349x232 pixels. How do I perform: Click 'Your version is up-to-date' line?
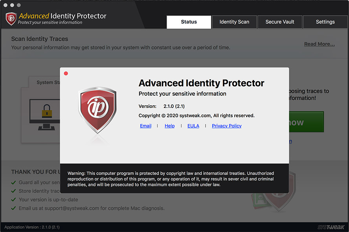click(x=48, y=199)
